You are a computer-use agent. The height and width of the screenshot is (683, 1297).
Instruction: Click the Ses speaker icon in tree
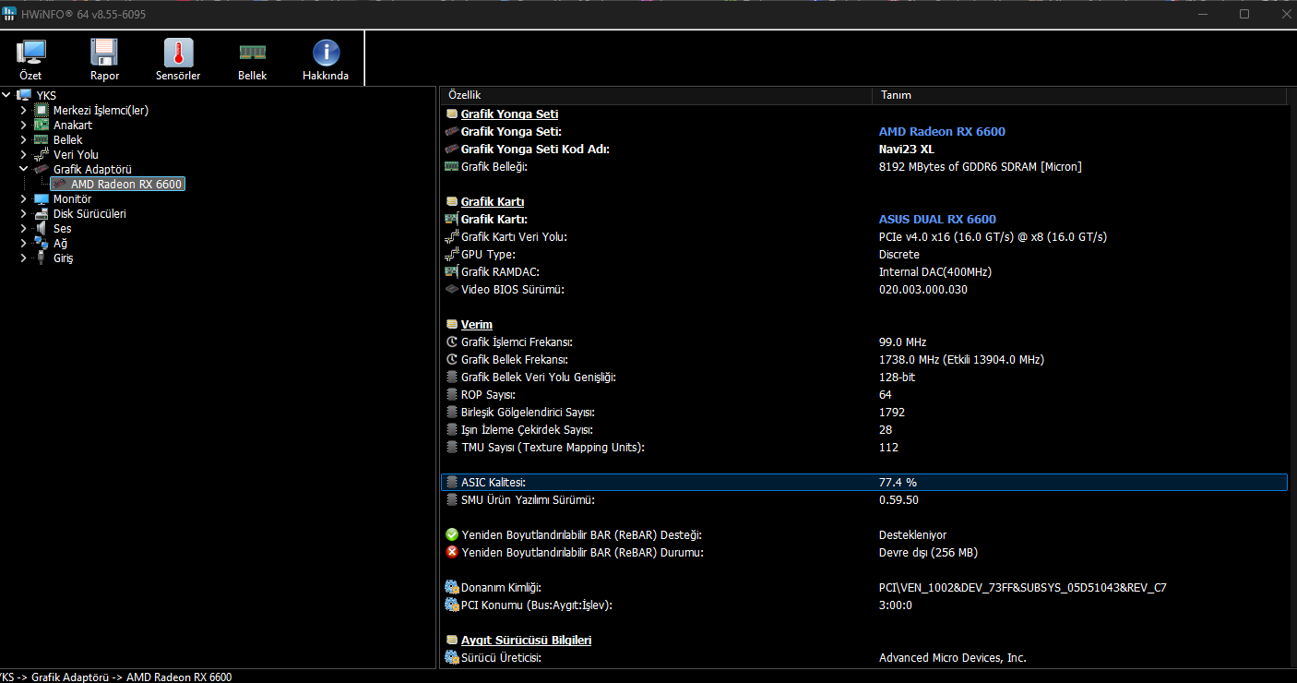click(42, 228)
